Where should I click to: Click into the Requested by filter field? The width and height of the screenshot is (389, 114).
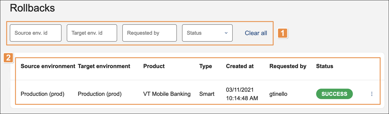coord(149,33)
